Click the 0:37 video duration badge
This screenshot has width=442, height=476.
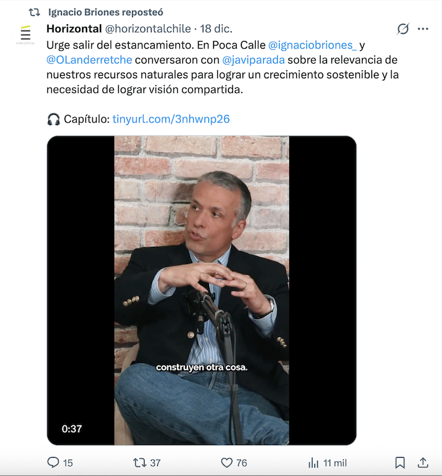point(72,429)
